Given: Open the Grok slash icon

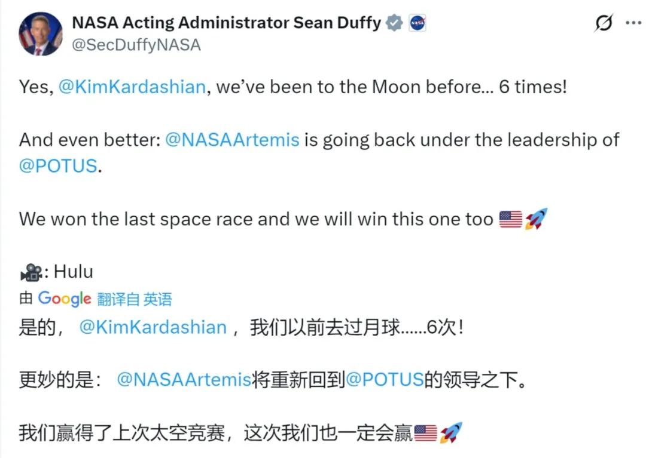Looking at the screenshot, I should click(x=604, y=23).
